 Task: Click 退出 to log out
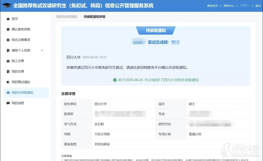[x=258, y=6]
